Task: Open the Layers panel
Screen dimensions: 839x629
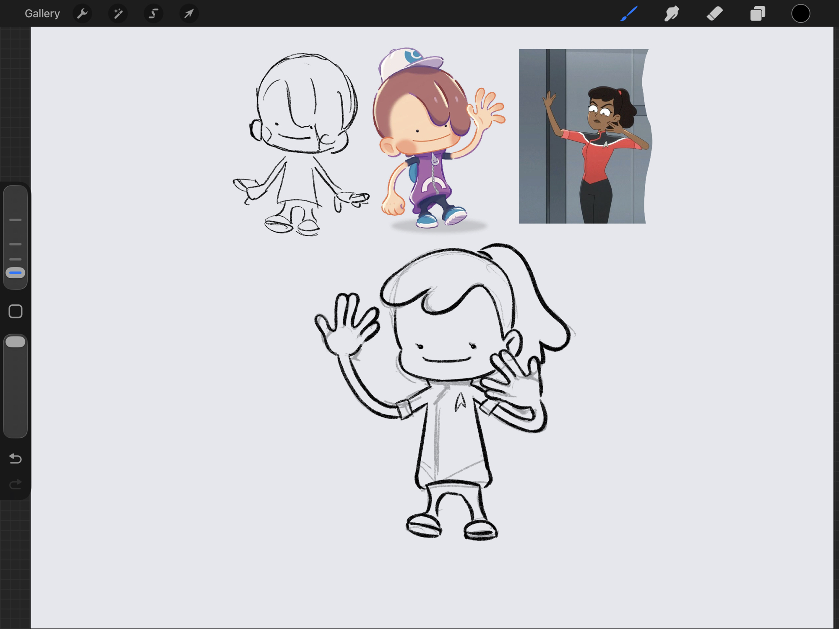Action: tap(758, 13)
